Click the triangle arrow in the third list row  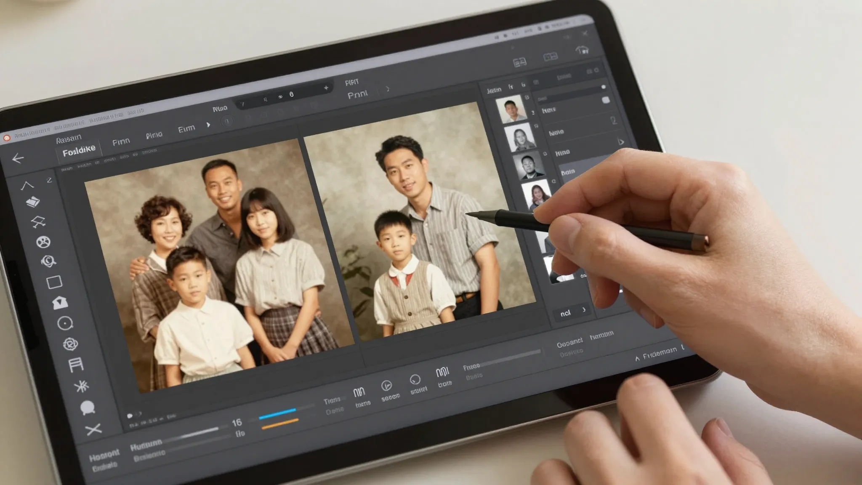621,142
